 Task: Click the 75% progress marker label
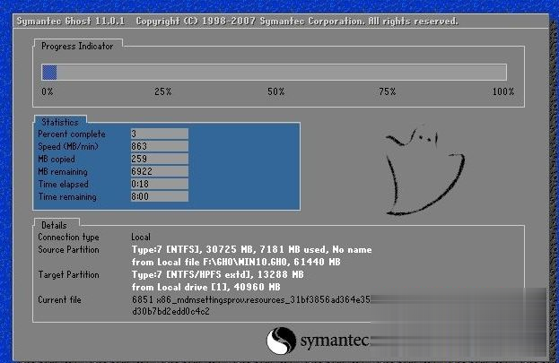click(387, 92)
